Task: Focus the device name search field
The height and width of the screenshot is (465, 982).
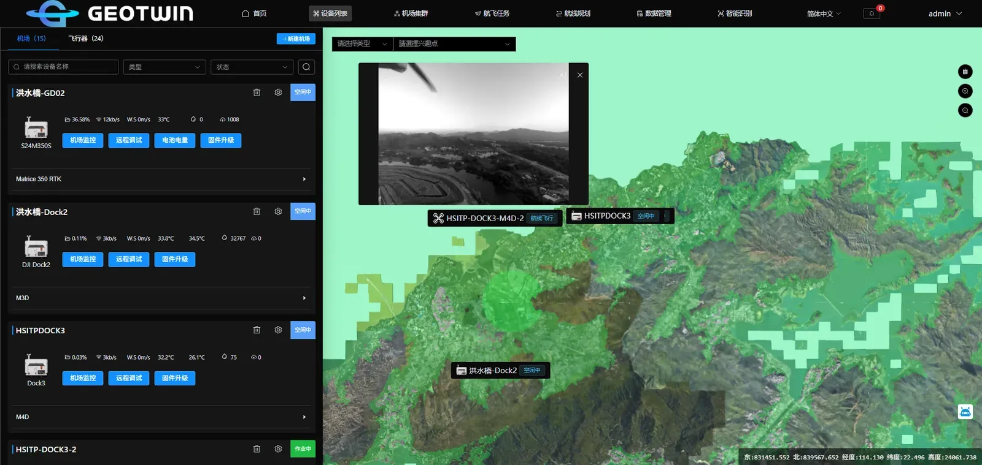Action: 63,67
